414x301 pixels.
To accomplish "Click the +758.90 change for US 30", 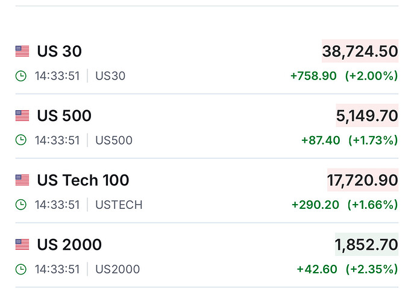I will pos(313,76).
